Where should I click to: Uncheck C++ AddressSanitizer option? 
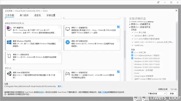click(x=132, y=55)
